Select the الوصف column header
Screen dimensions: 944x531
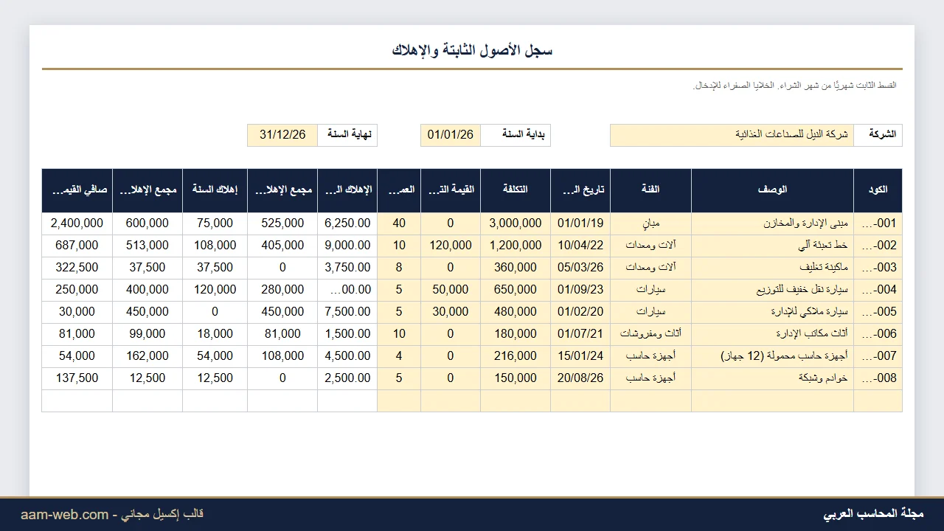click(x=772, y=190)
